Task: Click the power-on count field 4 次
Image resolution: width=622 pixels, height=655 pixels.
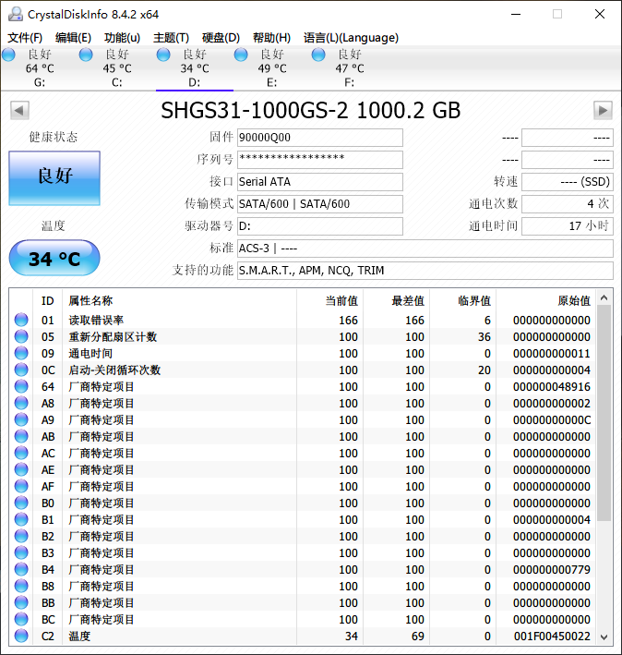Action: [x=568, y=204]
